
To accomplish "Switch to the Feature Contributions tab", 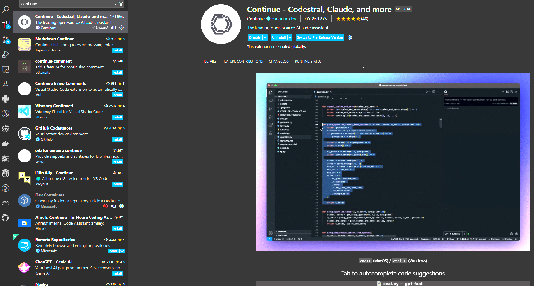I will pyautogui.click(x=243, y=61).
